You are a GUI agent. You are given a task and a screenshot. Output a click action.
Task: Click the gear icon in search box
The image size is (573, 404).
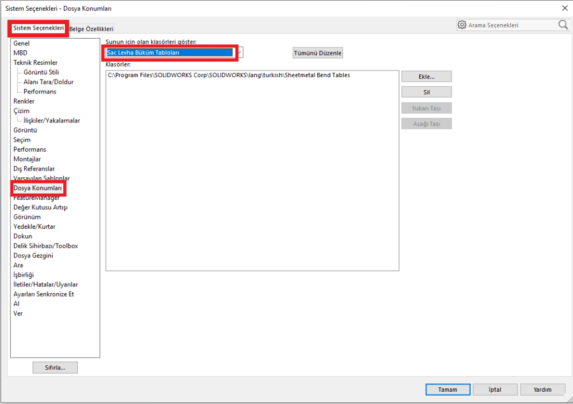(x=462, y=25)
